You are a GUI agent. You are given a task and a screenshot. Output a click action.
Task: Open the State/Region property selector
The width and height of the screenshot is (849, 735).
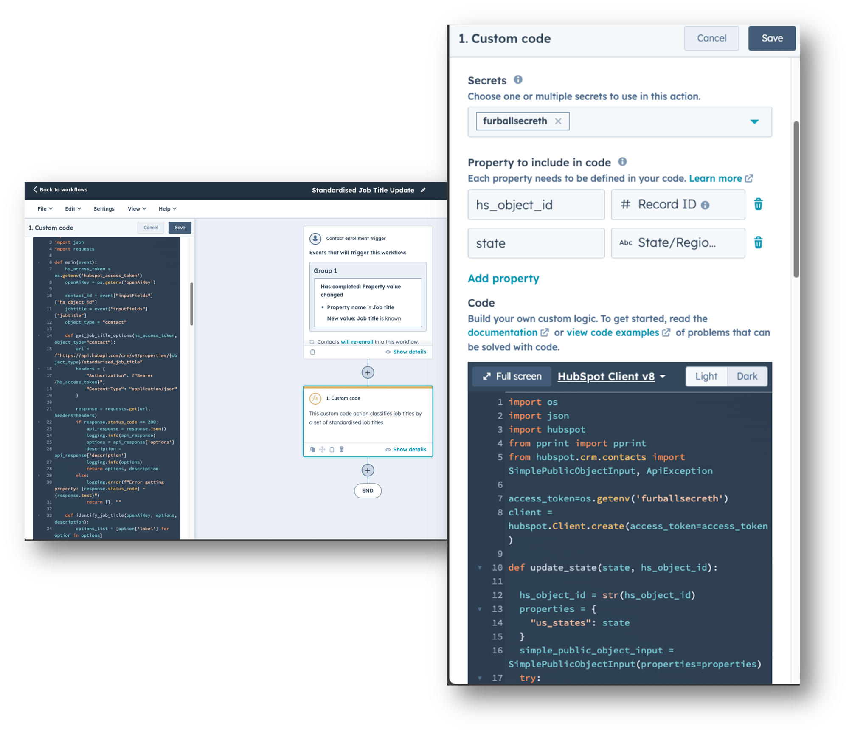point(678,243)
